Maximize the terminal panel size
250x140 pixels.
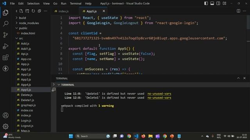point(238,78)
